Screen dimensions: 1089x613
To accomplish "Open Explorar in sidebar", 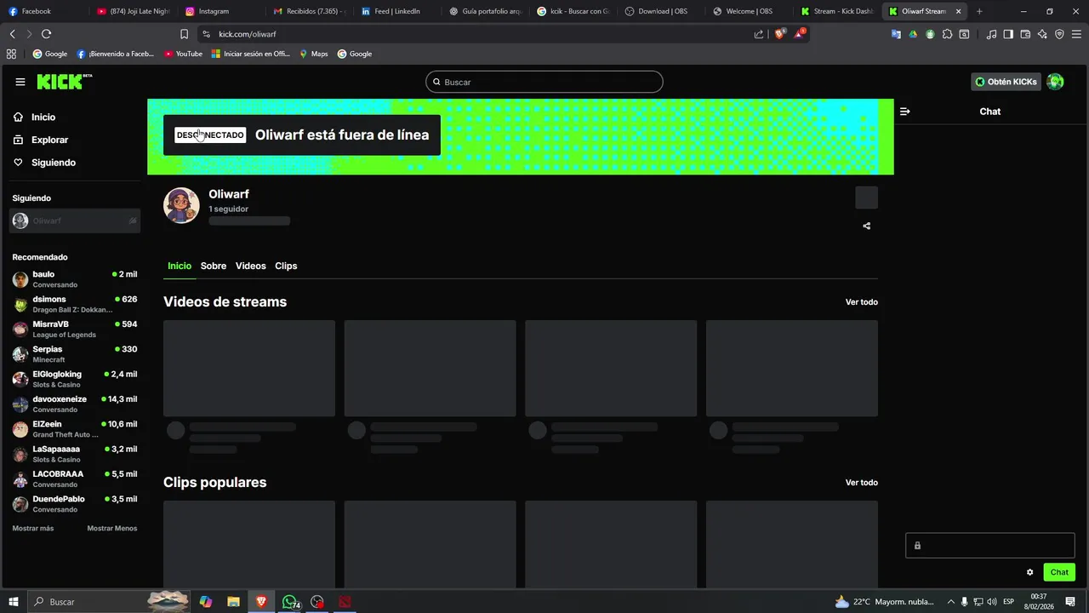I will [x=49, y=140].
